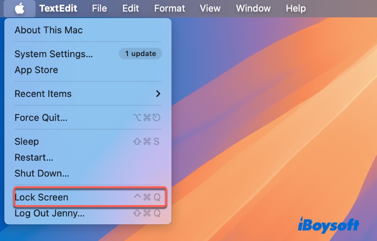Expand the Recent Items submenu
The height and width of the screenshot is (241, 377).
pyautogui.click(x=88, y=94)
